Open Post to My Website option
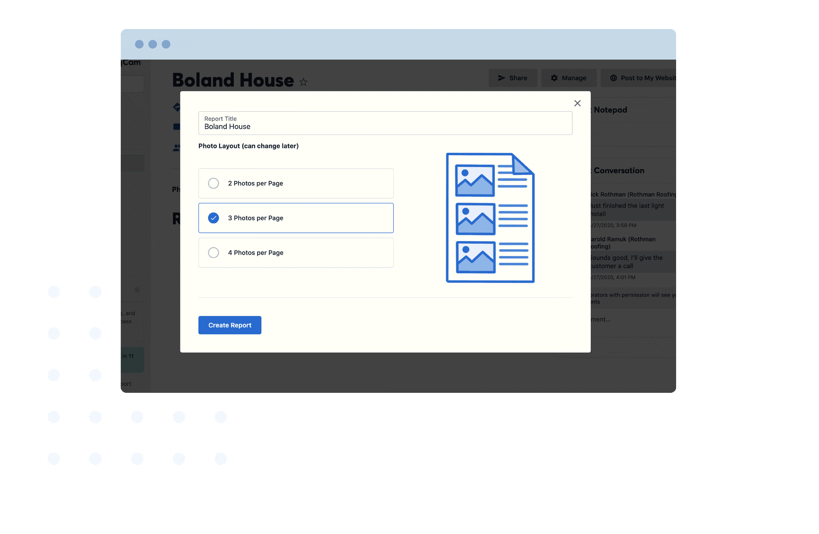The width and height of the screenshot is (819, 534). pos(648,78)
